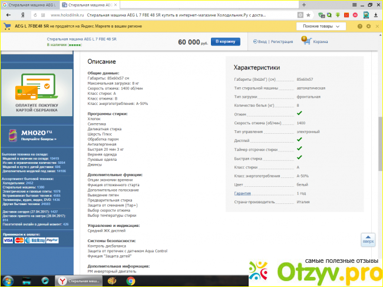The height and width of the screenshot is (287, 383).
Task: Click the Вход login link
Action: [x=262, y=42]
